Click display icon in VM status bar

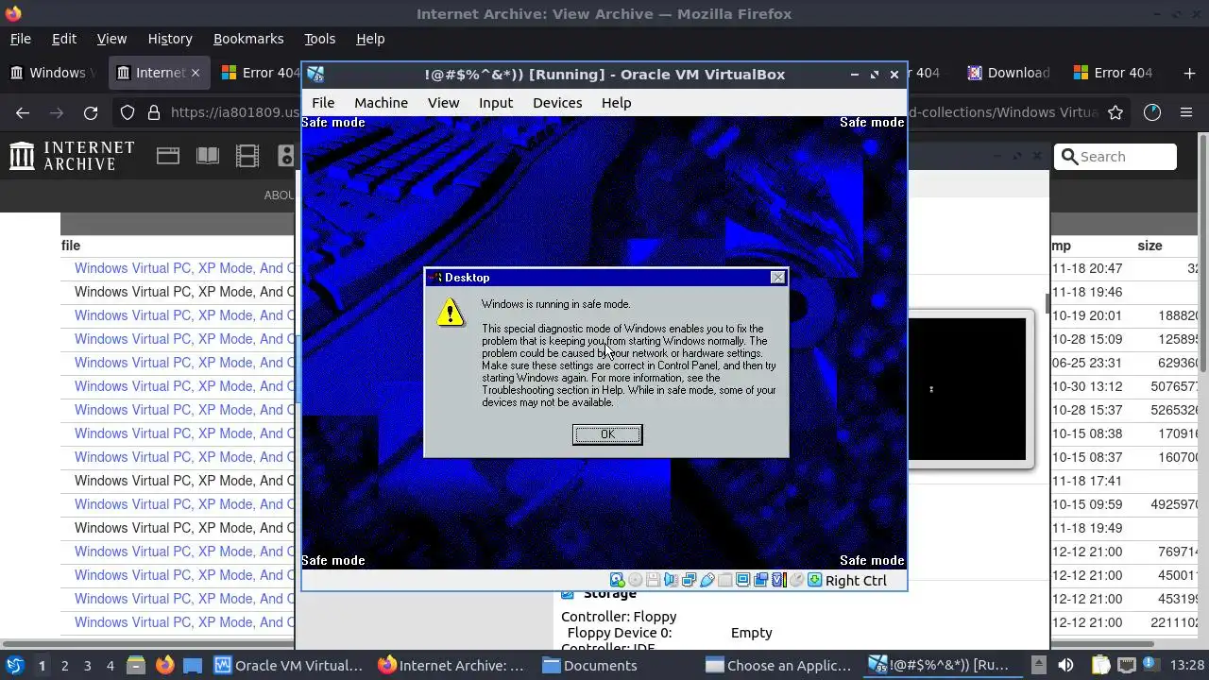[742, 580]
